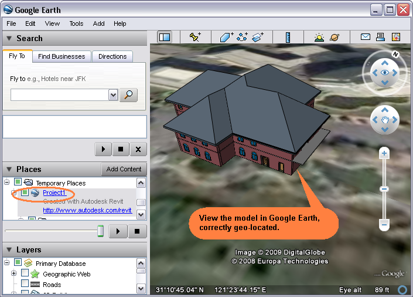Zoom out with the minus button
413x297 pixels.
[384, 225]
